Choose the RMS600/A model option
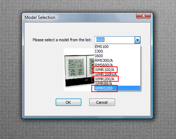The width and height of the screenshot is (176, 139). click(117, 65)
